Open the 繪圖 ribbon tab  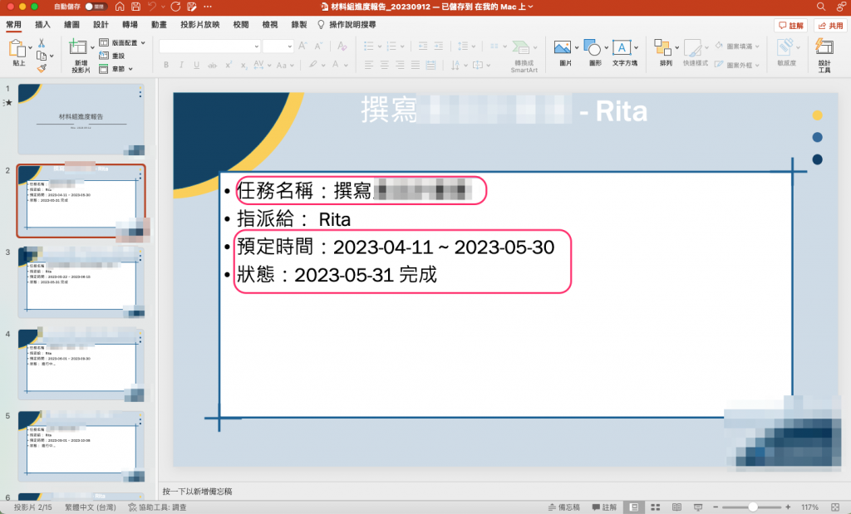tap(71, 25)
